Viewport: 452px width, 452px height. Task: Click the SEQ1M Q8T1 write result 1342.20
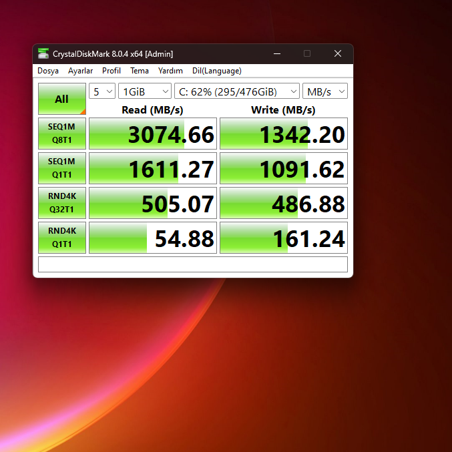click(284, 134)
